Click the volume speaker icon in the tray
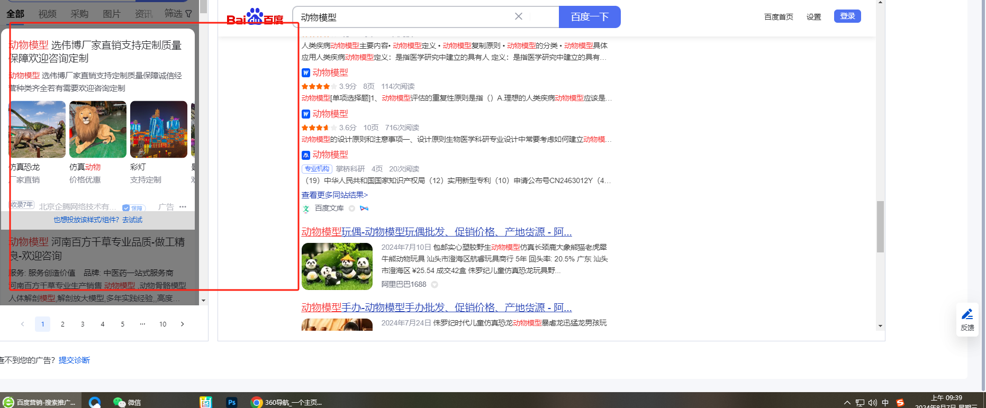The image size is (986, 408). [x=873, y=403]
